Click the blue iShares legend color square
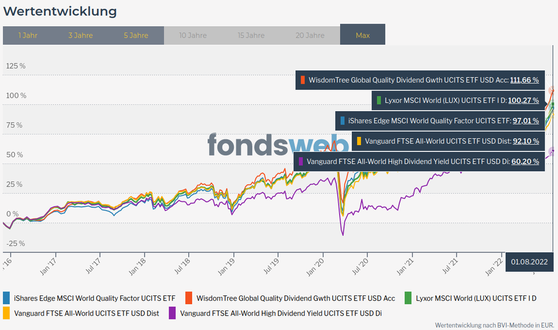The height and width of the screenshot is (330, 558). 7,298
